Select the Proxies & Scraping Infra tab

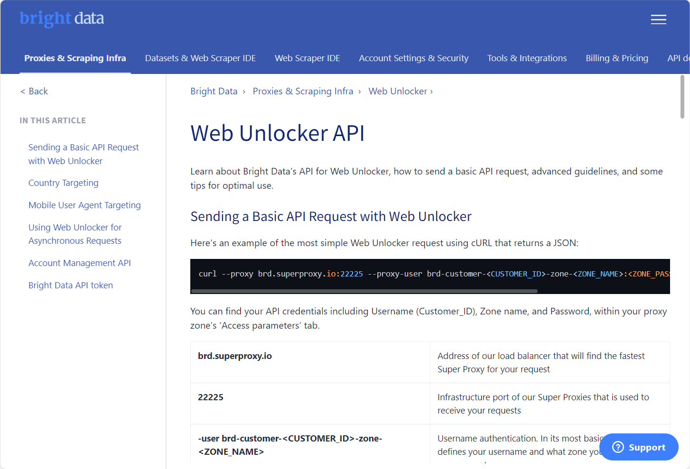coord(75,58)
